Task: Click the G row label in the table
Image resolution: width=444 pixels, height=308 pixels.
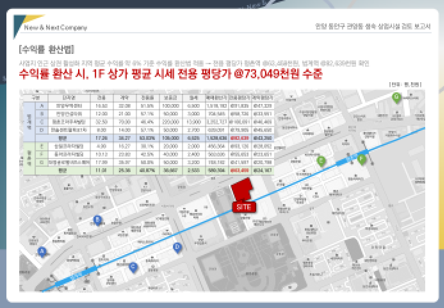Action: pyautogui.click(x=42, y=163)
